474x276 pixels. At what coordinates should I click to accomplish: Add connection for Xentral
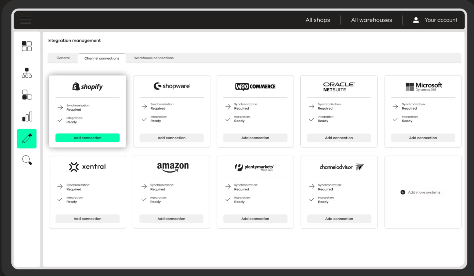coord(87,219)
